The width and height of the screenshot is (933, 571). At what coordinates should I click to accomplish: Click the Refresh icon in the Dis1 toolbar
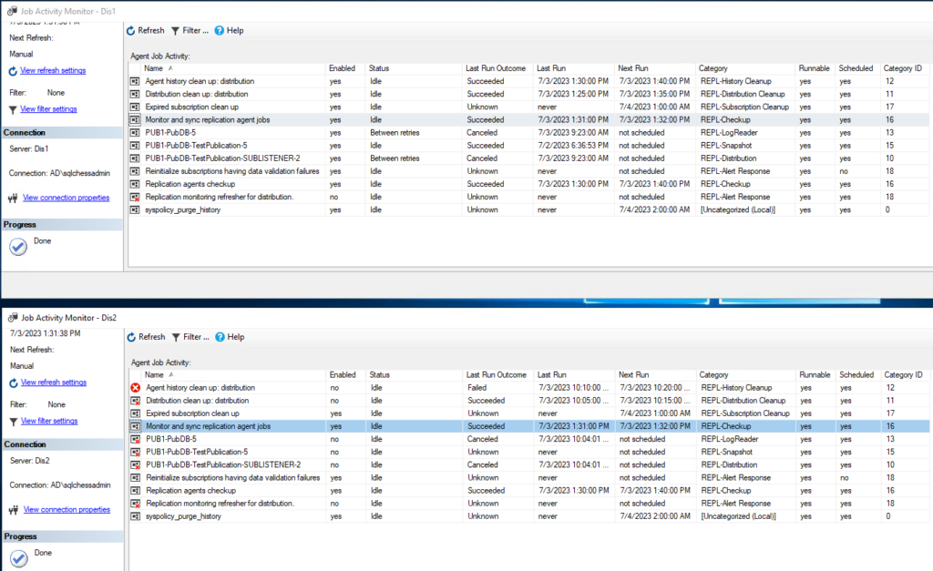tap(133, 30)
